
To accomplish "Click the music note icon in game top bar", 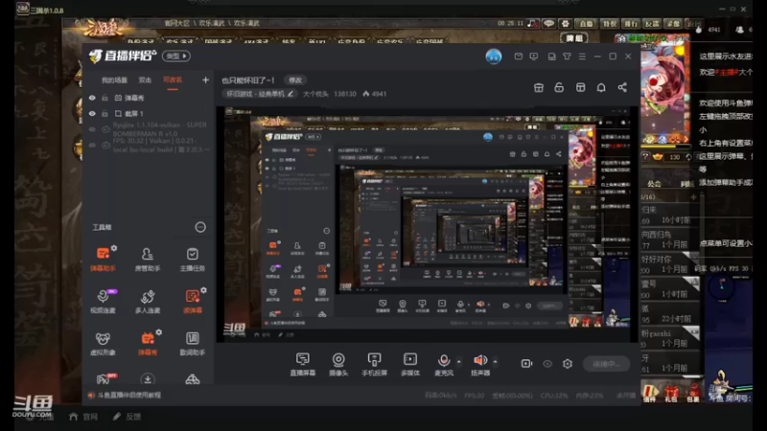I will [x=533, y=23].
